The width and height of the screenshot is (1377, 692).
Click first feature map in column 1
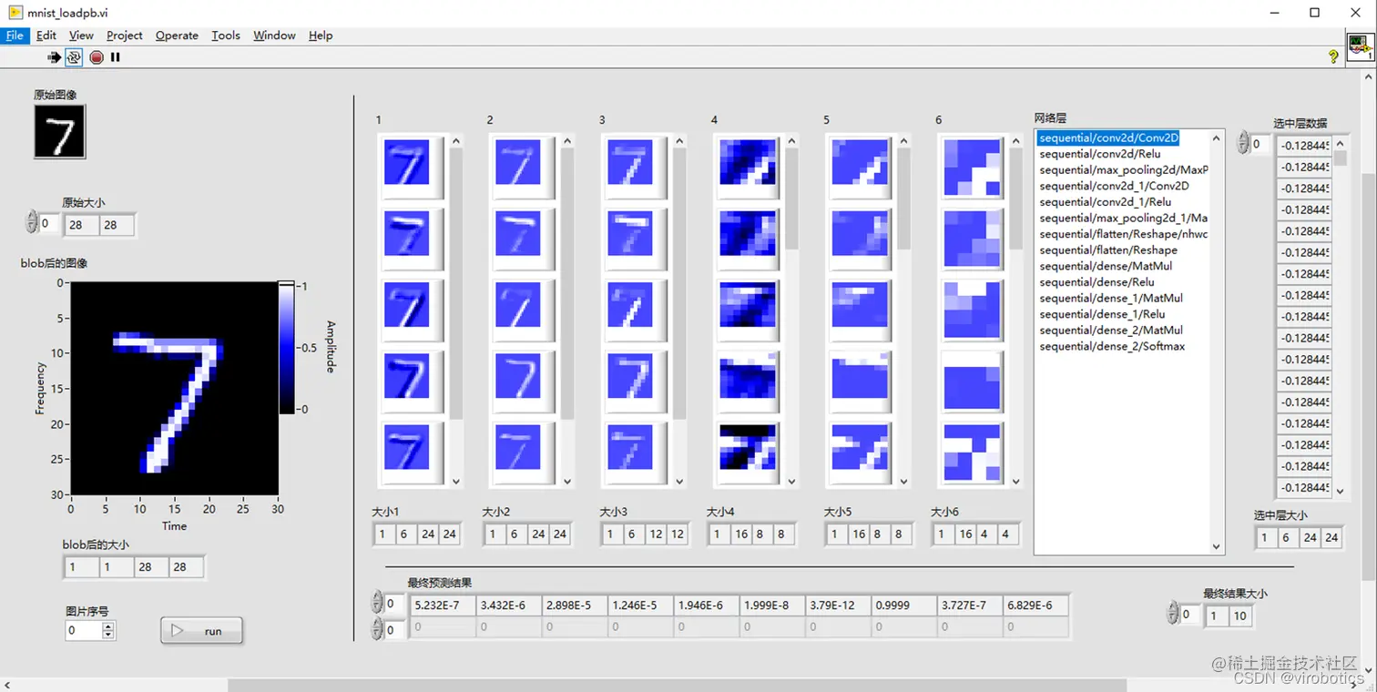[407, 162]
